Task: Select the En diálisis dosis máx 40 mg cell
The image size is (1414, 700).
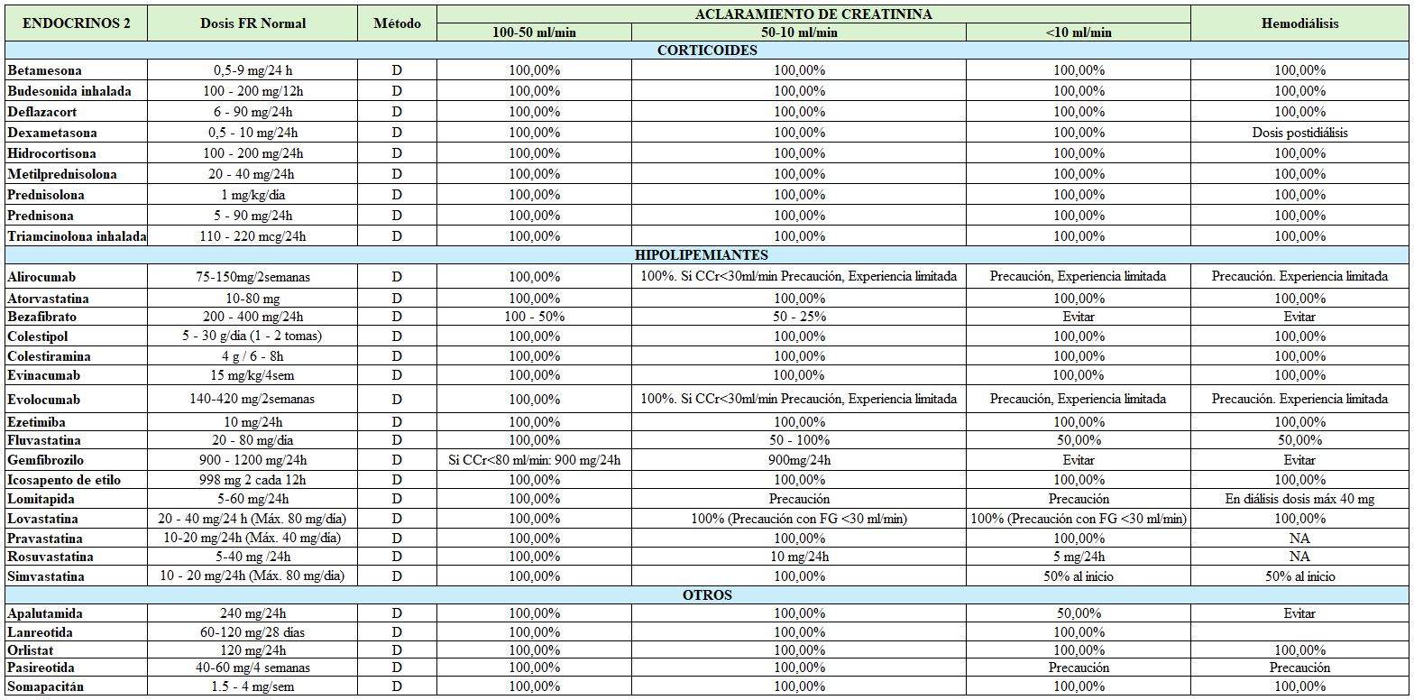Action: pyautogui.click(x=1299, y=499)
